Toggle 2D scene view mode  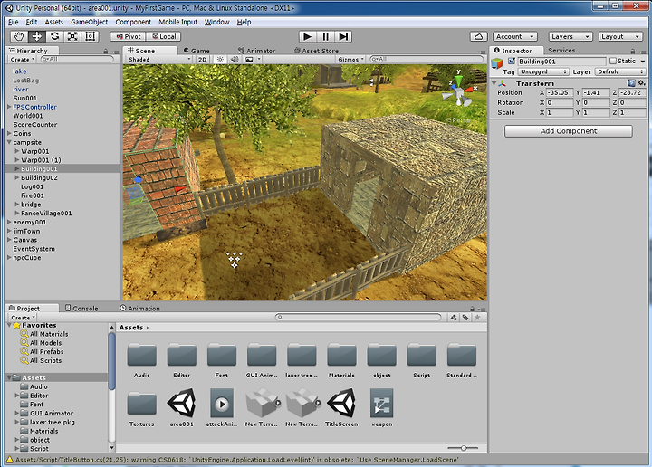pyautogui.click(x=202, y=60)
